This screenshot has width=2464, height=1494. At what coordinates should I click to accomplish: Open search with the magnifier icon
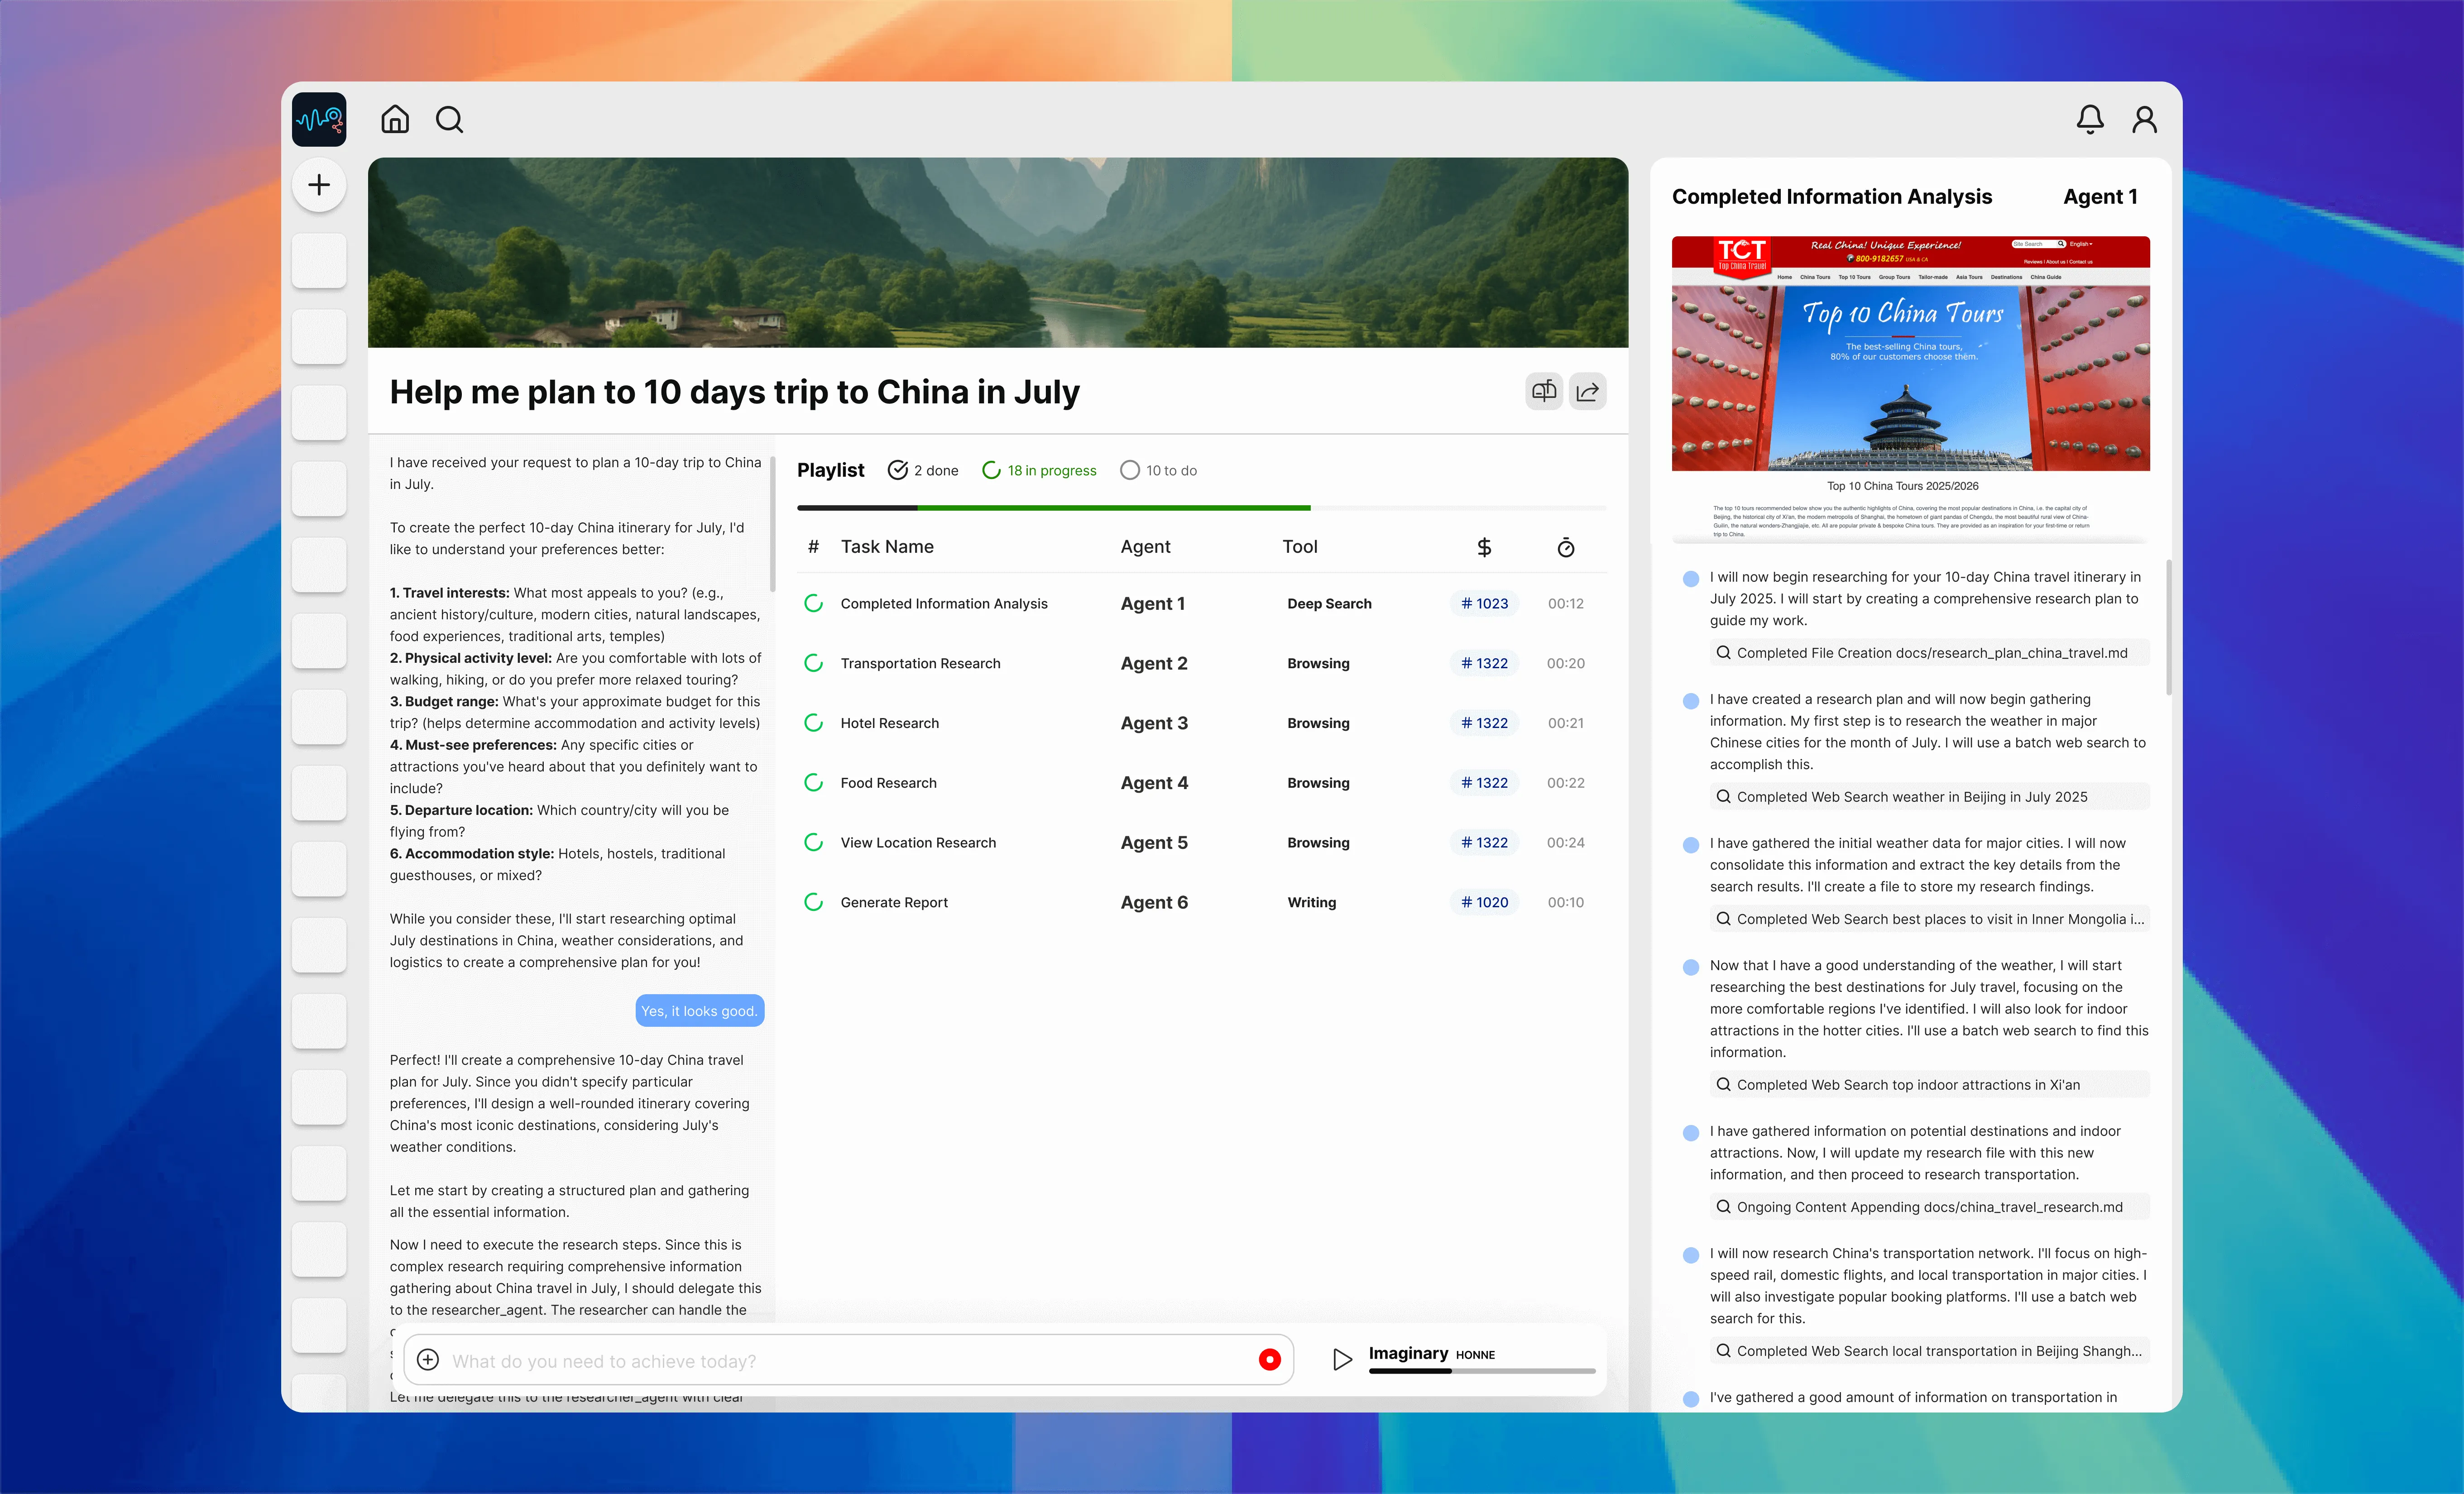point(450,120)
